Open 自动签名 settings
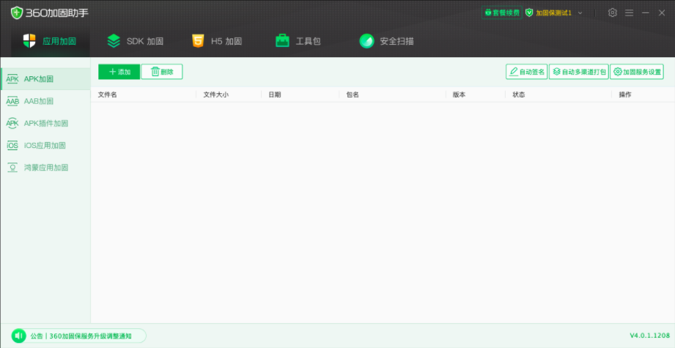The image size is (675, 348). click(x=526, y=72)
